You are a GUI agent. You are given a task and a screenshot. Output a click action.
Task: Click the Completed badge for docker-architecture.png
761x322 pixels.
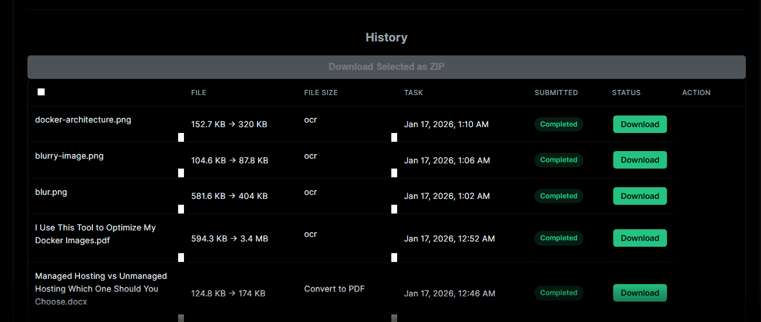pos(558,124)
